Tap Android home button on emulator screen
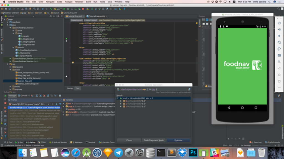284x159 pixels. click(x=242, y=108)
